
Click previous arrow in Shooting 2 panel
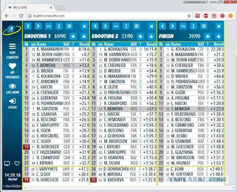pyautogui.click(x=95, y=26)
